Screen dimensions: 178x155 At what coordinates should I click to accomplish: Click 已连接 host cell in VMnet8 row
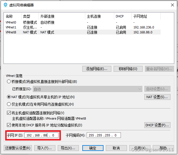[x=92, y=32]
